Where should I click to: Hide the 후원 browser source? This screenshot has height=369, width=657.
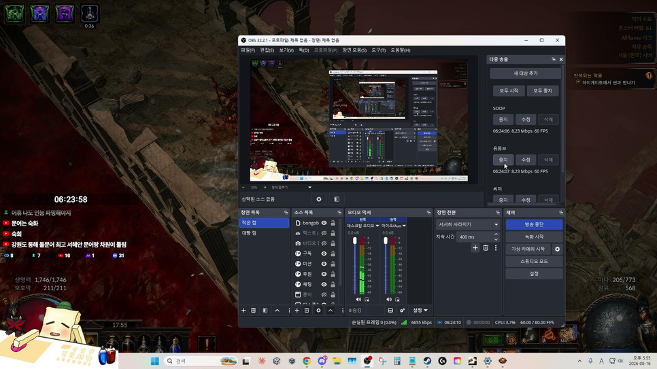coord(324,274)
